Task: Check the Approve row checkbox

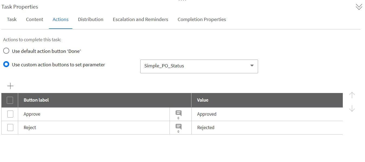Action: click(10, 114)
